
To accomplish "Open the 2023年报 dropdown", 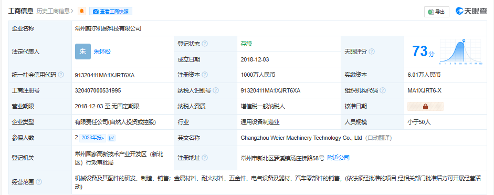I will click(x=92, y=138).
